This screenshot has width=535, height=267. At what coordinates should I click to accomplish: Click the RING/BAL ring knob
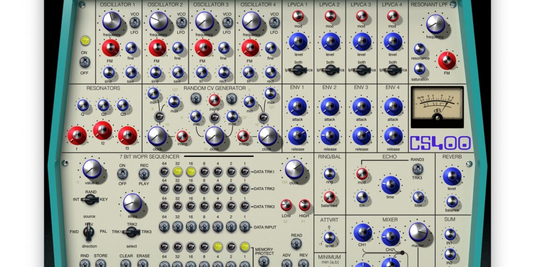coord(329,173)
